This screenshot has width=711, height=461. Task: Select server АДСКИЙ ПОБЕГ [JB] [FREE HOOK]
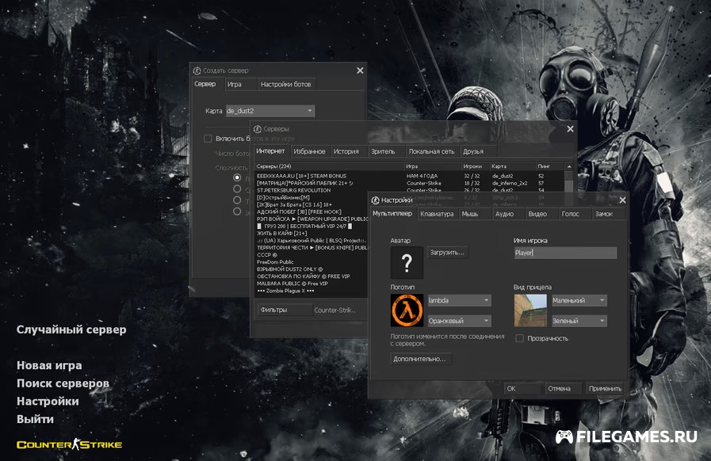(312, 211)
